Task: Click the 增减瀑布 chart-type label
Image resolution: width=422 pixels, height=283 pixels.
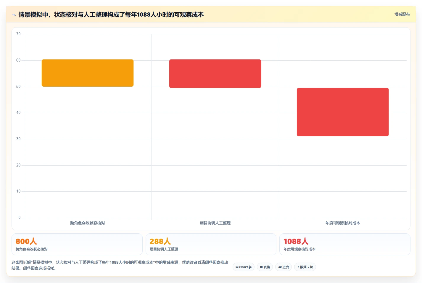Action: 402,14
